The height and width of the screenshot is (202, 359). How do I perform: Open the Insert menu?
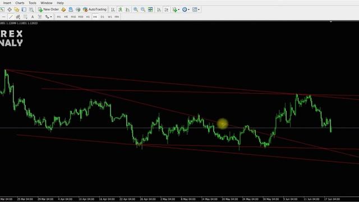[x=7, y=3]
